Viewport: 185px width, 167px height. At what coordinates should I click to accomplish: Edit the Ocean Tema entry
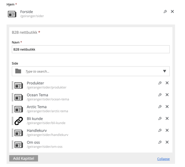[x=160, y=95]
